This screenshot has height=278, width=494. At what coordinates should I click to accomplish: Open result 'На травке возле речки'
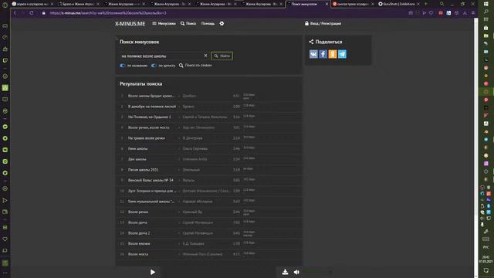coord(147,138)
